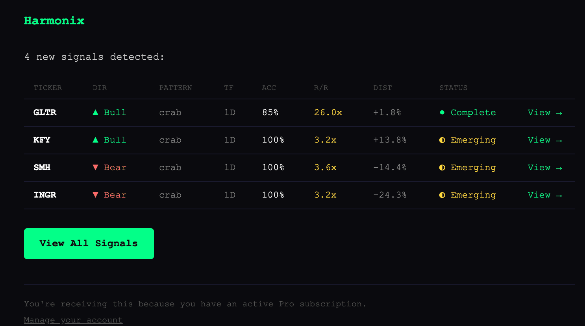
Task: Click the +1.8% distance value
Action: click(x=387, y=112)
